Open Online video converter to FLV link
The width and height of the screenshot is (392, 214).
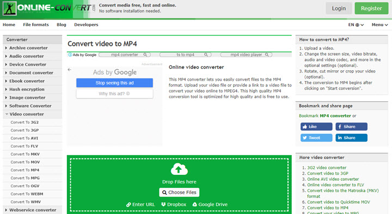335,185
